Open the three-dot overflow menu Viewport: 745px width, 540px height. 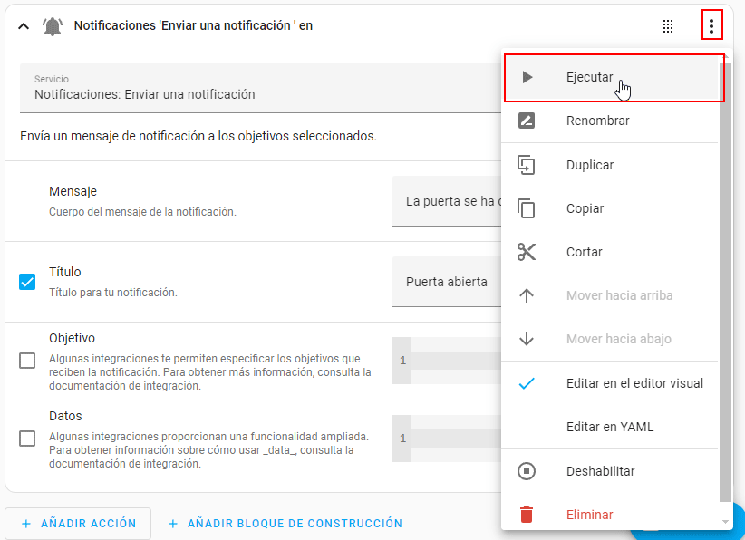[711, 26]
